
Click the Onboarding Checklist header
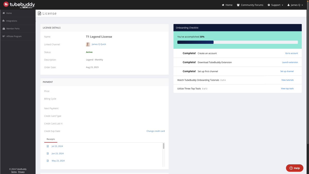[x=237, y=28]
